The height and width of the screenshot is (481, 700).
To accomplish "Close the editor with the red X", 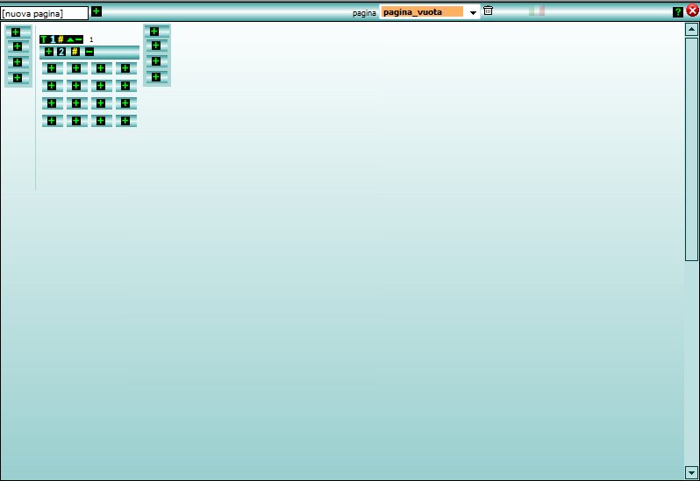I will [x=692, y=11].
